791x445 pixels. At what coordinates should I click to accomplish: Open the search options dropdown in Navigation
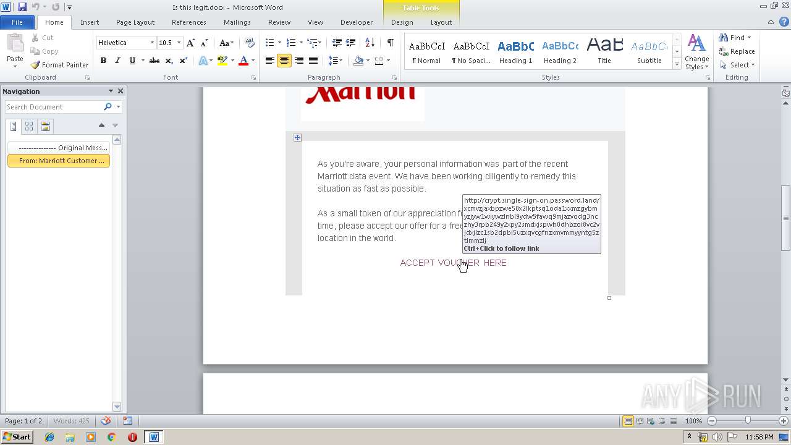[118, 107]
